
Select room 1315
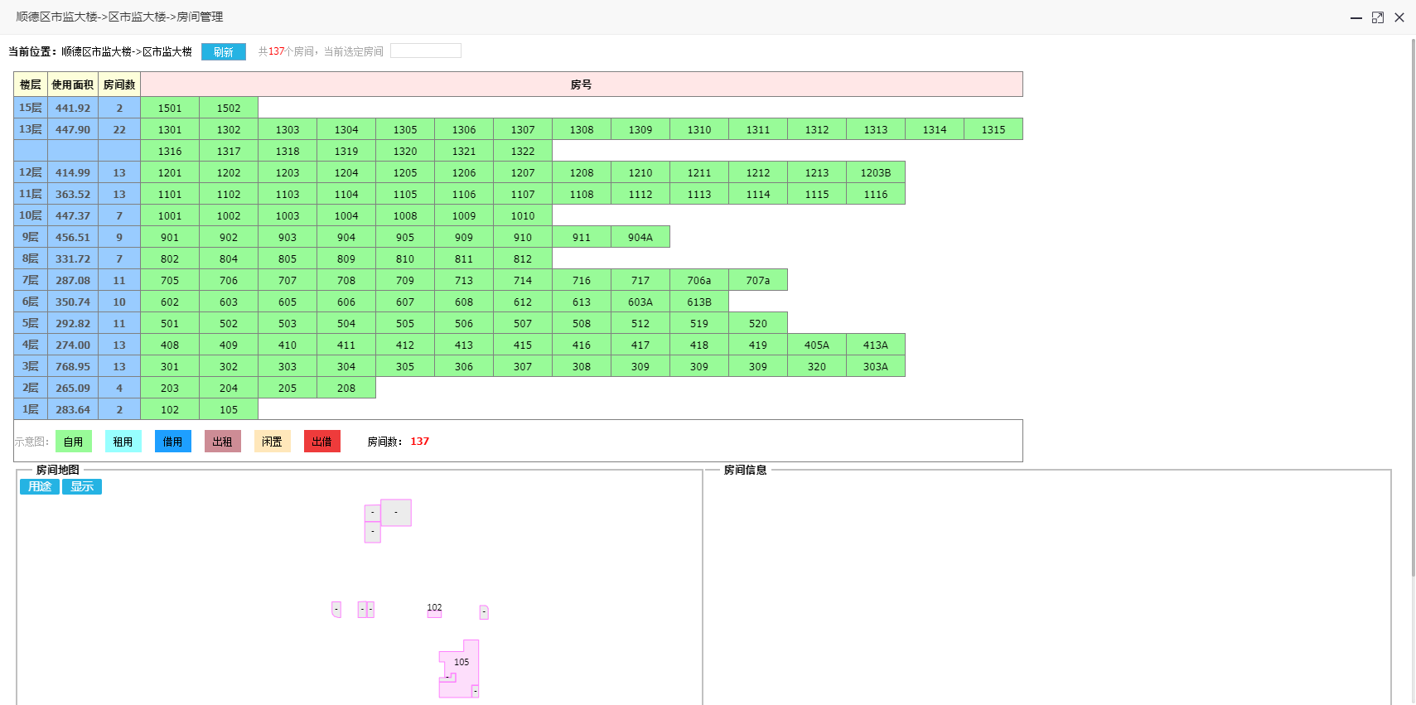pos(993,129)
